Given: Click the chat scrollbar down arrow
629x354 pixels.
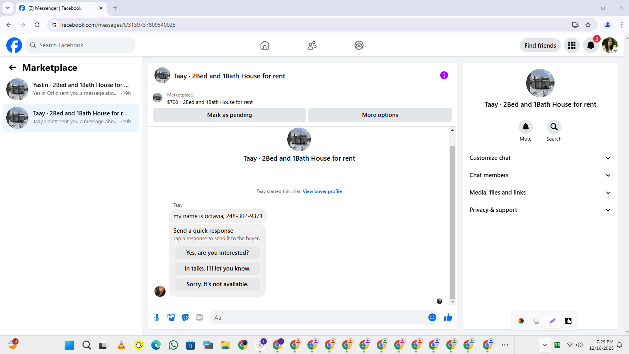Looking at the screenshot, I should point(452,302).
